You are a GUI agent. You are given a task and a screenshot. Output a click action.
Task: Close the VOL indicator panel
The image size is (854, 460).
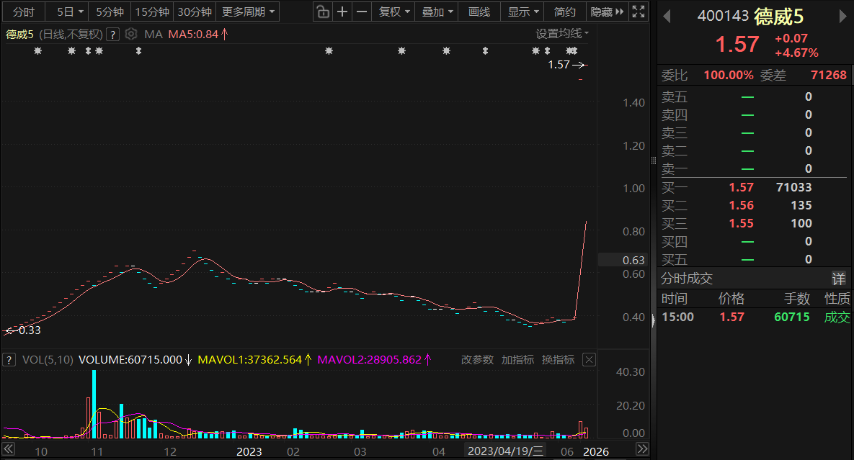click(589, 359)
